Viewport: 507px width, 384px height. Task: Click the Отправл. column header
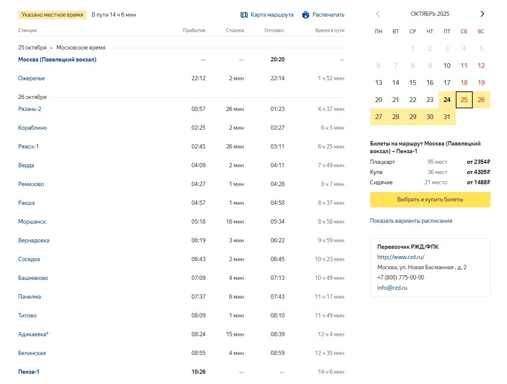pyautogui.click(x=274, y=30)
